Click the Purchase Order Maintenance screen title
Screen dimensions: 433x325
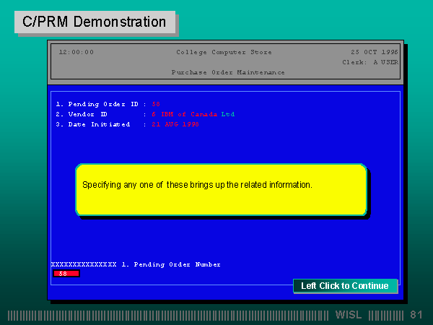tap(228, 72)
